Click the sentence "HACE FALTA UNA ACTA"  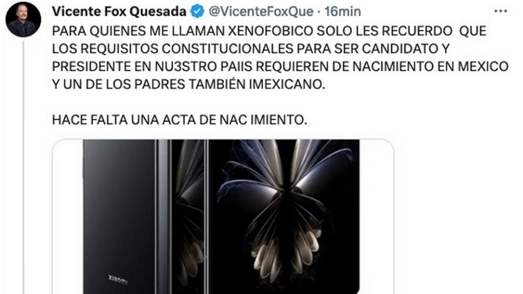click(x=179, y=120)
